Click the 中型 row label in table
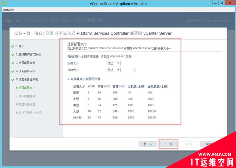This screenshot has width=236, height=168. [x=76, y=105]
